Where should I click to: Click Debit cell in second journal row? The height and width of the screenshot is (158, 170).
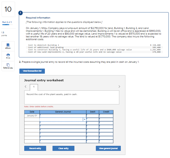coord(93,119)
